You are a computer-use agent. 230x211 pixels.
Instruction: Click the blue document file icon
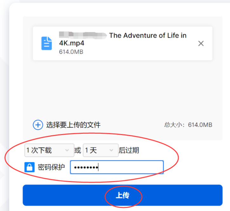click(47, 43)
